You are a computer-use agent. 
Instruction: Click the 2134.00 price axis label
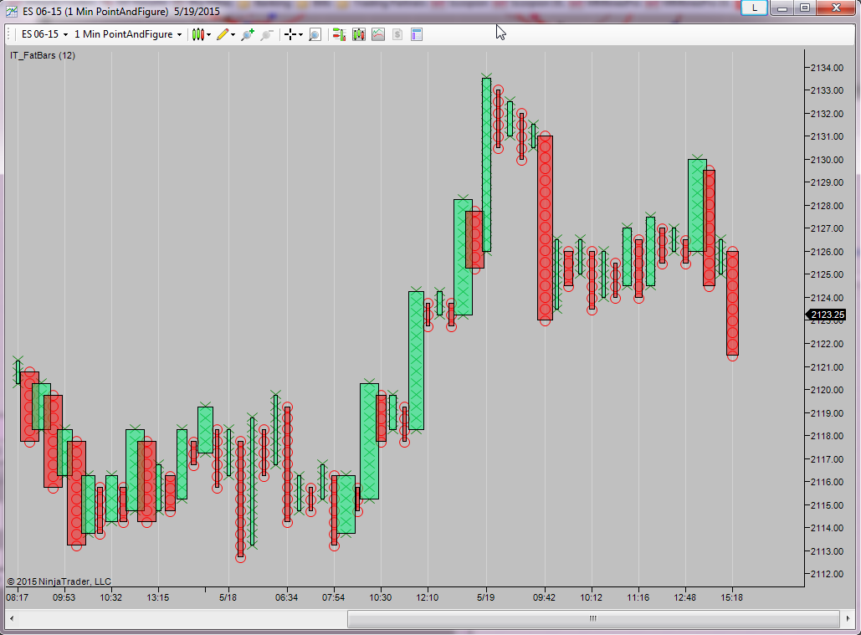[827, 68]
